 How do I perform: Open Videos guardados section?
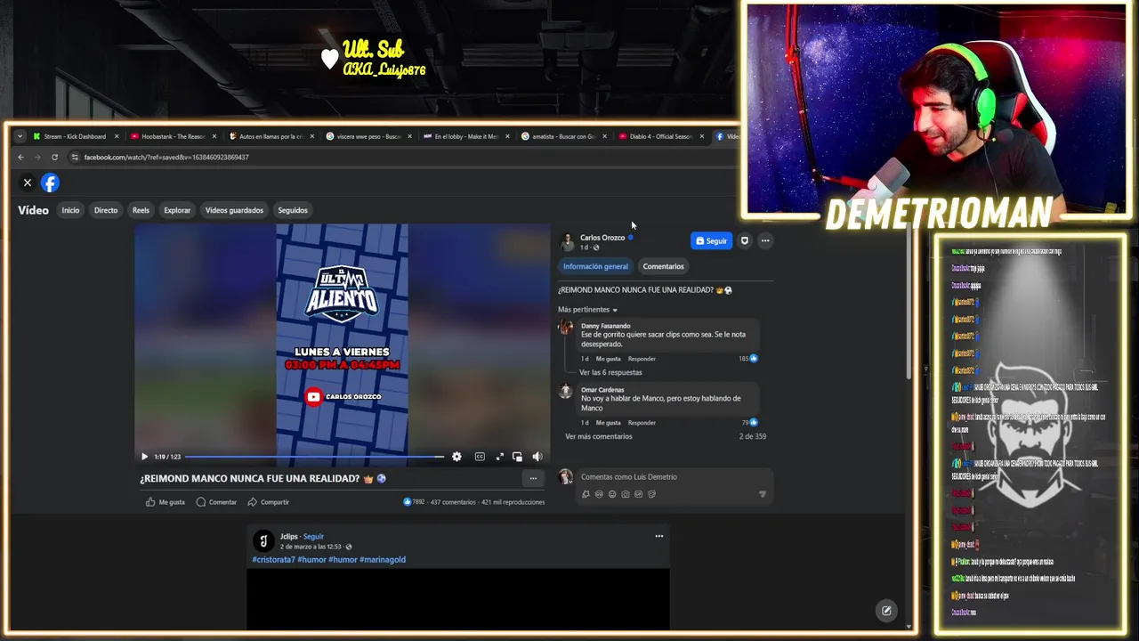[234, 210]
